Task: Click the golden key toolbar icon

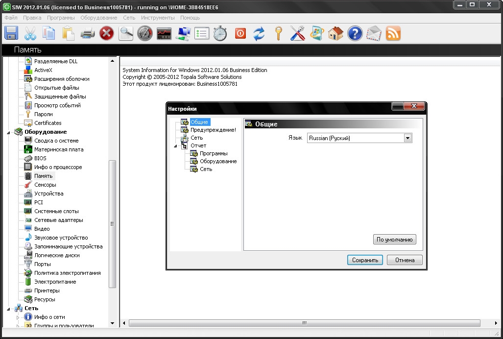Action: 278,33
